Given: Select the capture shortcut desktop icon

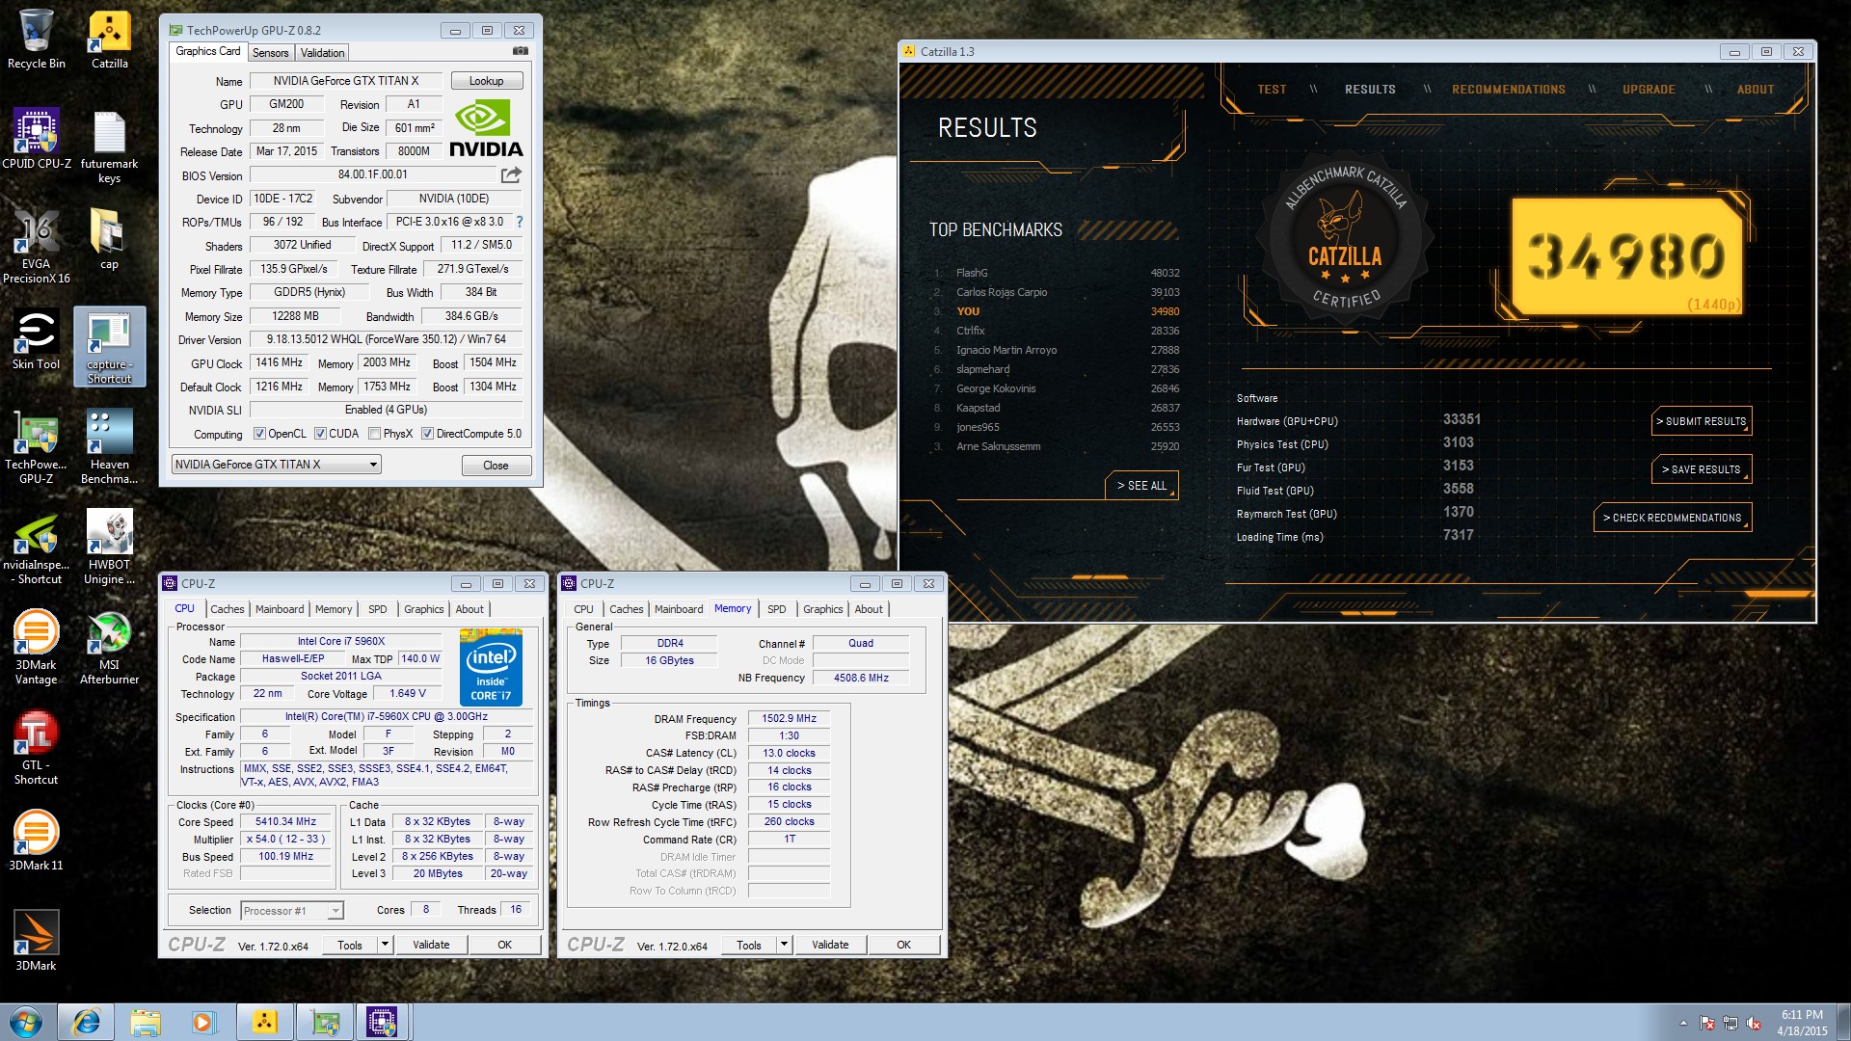Looking at the screenshot, I should 109,347.
